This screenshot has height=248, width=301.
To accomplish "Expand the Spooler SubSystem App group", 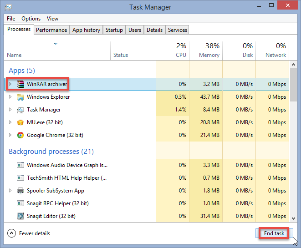I will (10, 191).
